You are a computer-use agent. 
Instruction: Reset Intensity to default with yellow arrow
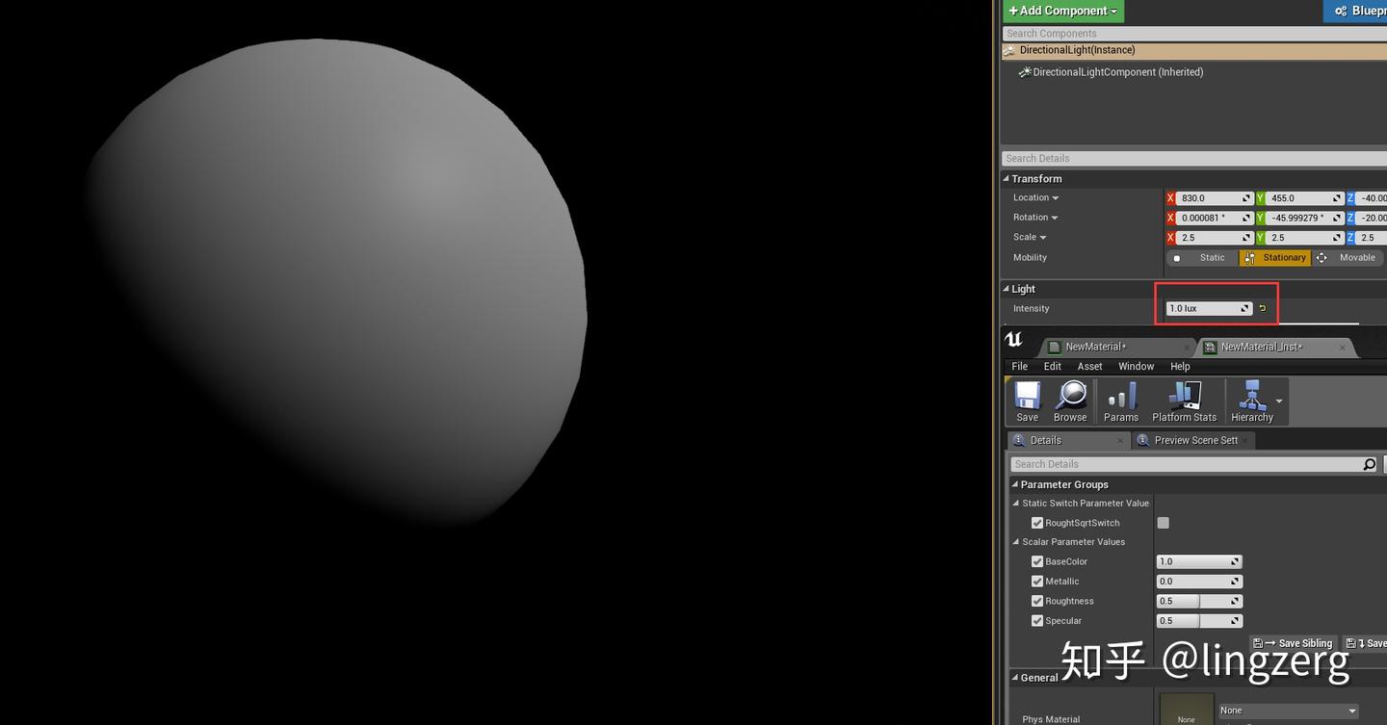coord(1263,309)
